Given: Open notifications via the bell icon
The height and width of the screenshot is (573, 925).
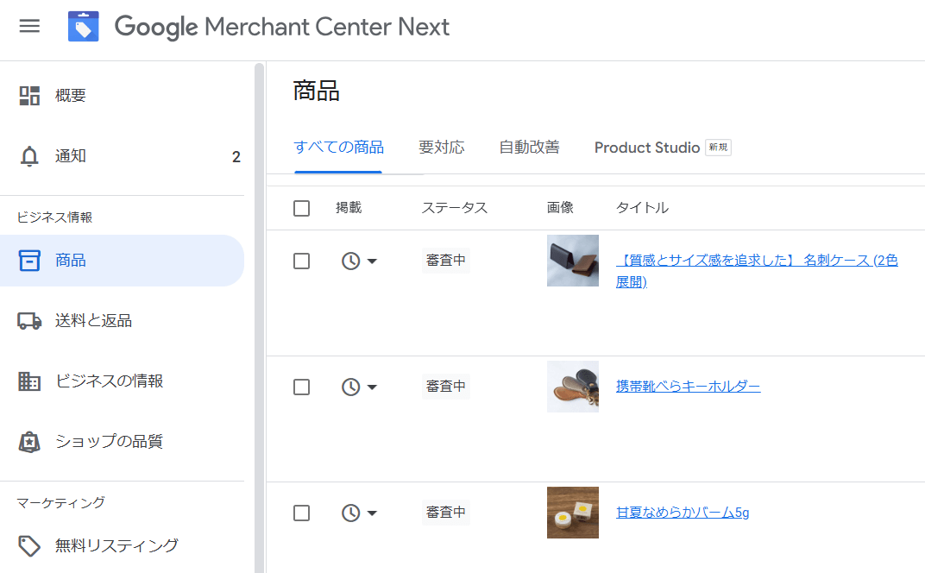Looking at the screenshot, I should (x=30, y=156).
